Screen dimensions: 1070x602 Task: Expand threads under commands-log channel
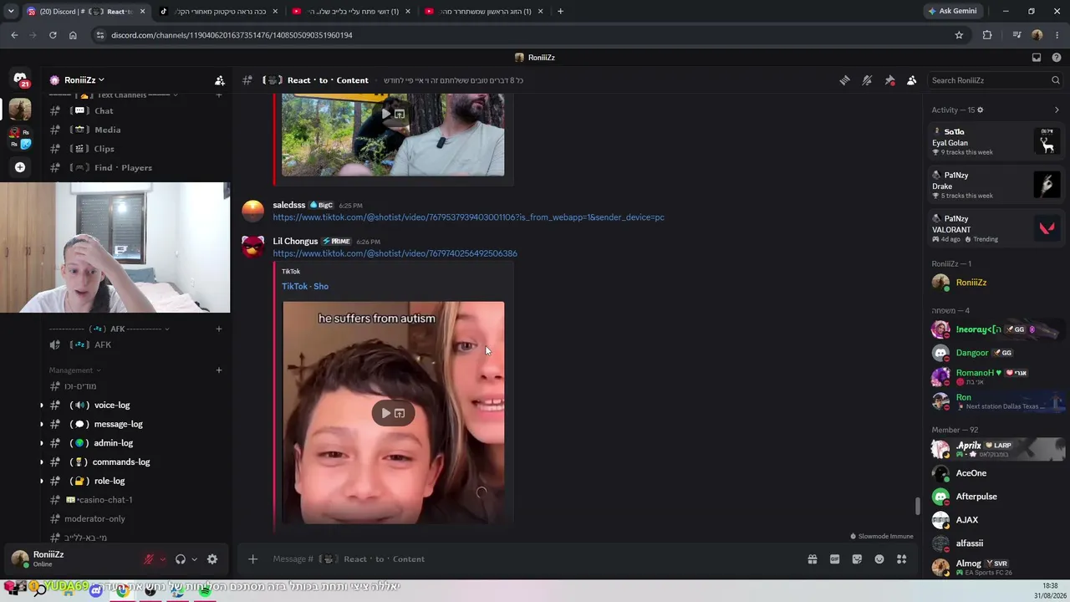[42, 462]
